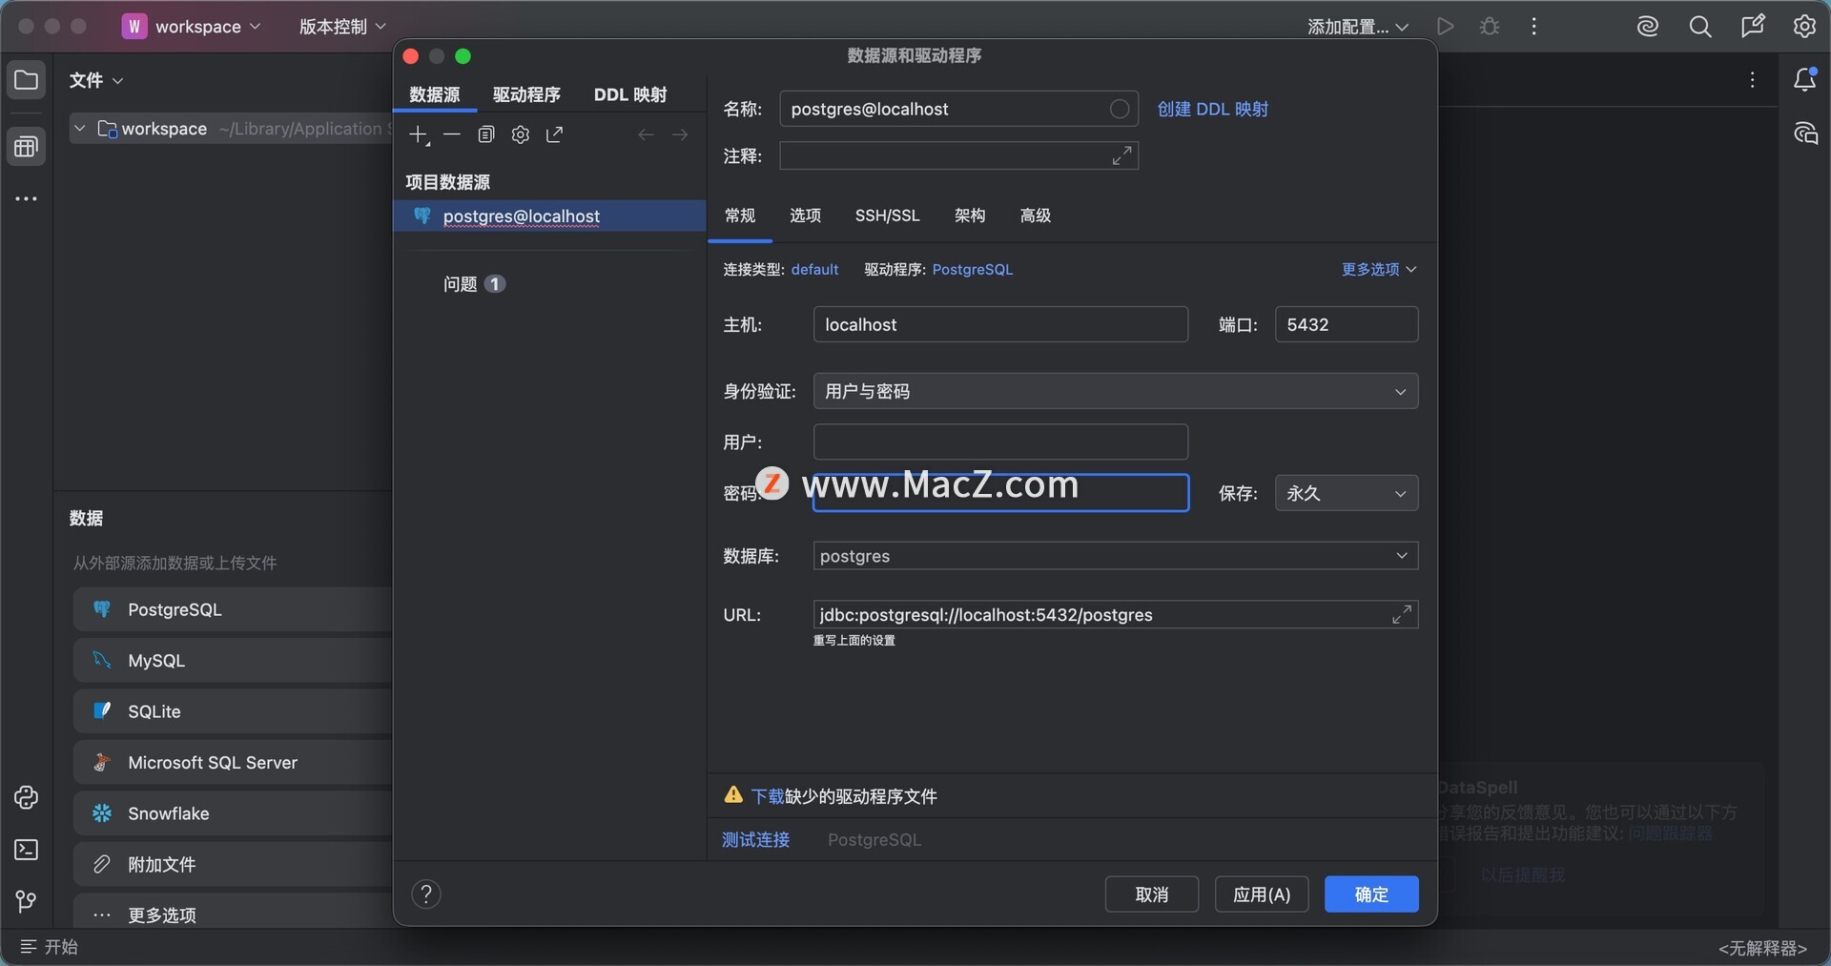Click the PostgreSQL driver link
The width and height of the screenshot is (1831, 966).
[x=973, y=270]
